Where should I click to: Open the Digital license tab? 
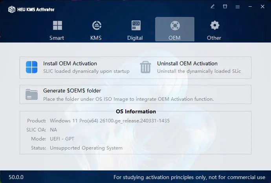(x=135, y=30)
